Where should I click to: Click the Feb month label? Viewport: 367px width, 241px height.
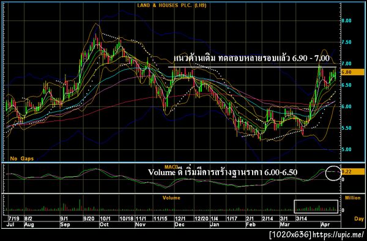(250, 224)
